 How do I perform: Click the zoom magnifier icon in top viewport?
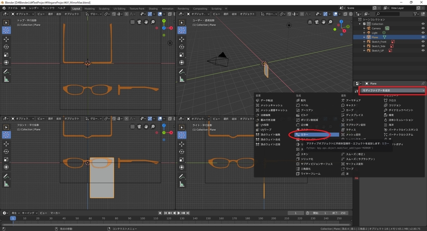[x=153, y=22]
